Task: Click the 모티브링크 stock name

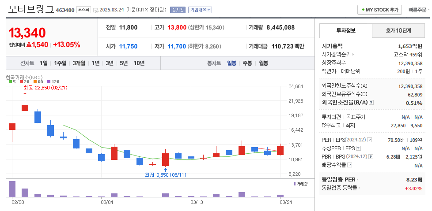Action: pos(31,10)
